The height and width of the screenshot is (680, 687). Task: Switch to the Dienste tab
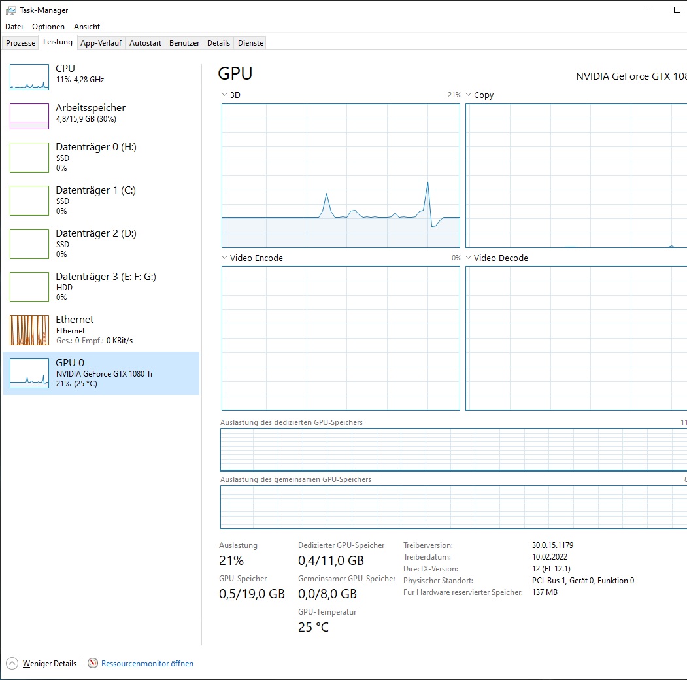click(x=250, y=43)
